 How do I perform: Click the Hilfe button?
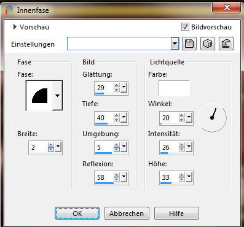pyautogui.click(x=176, y=214)
